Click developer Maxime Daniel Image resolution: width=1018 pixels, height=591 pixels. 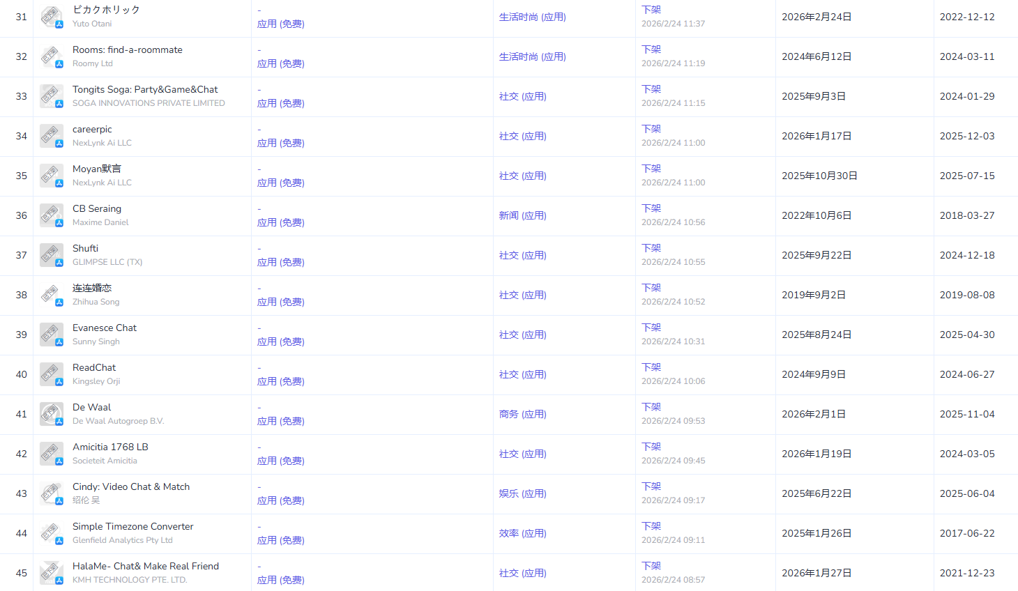(x=100, y=222)
